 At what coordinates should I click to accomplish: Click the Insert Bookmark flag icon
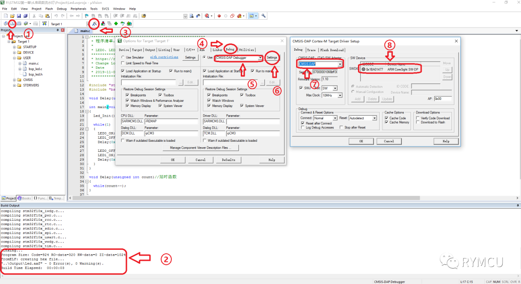(86, 16)
